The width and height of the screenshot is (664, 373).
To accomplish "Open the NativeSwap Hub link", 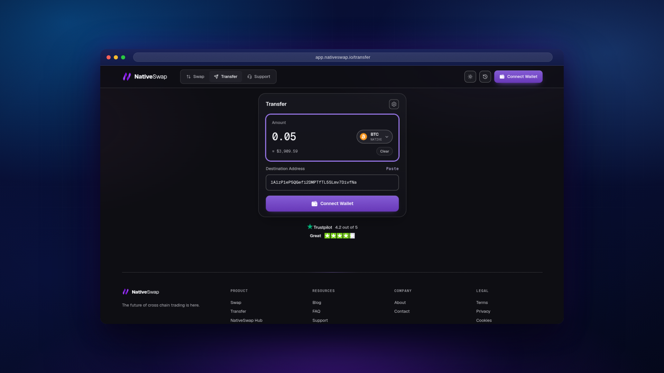I will point(246,321).
